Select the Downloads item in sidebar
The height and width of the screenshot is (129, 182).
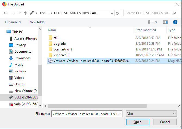pyautogui.click(x=22, y=58)
